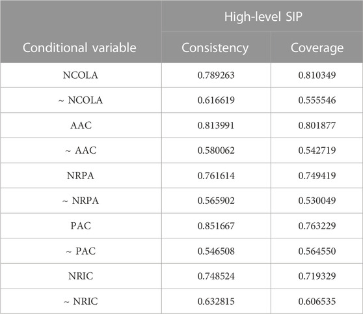Viewport: 363px width, 314px height.
Task: Select the ~ NRPA row label
Action: click(80, 201)
